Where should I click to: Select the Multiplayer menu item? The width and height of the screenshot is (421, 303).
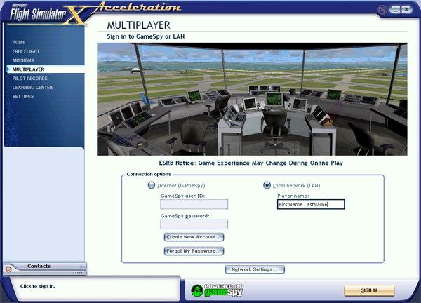45,69
